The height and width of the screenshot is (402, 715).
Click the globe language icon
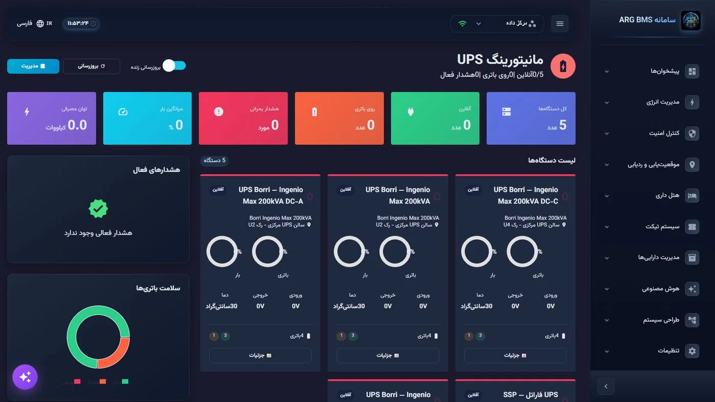point(40,23)
